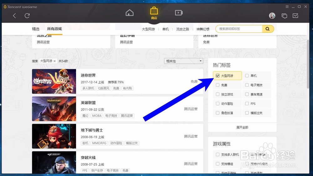Select the 流放之路 quick link
Screen dimensions: 313x176
(x=182, y=29)
